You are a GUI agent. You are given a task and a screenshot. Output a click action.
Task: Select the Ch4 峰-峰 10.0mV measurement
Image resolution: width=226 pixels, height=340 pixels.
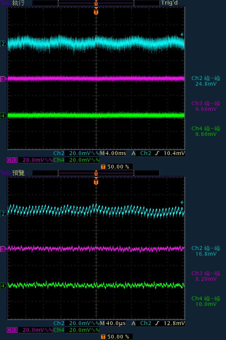click(206, 301)
